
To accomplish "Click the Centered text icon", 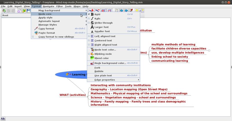I will (92, 40).
